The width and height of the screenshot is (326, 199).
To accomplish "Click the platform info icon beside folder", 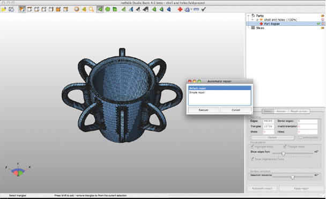I will (11, 9).
